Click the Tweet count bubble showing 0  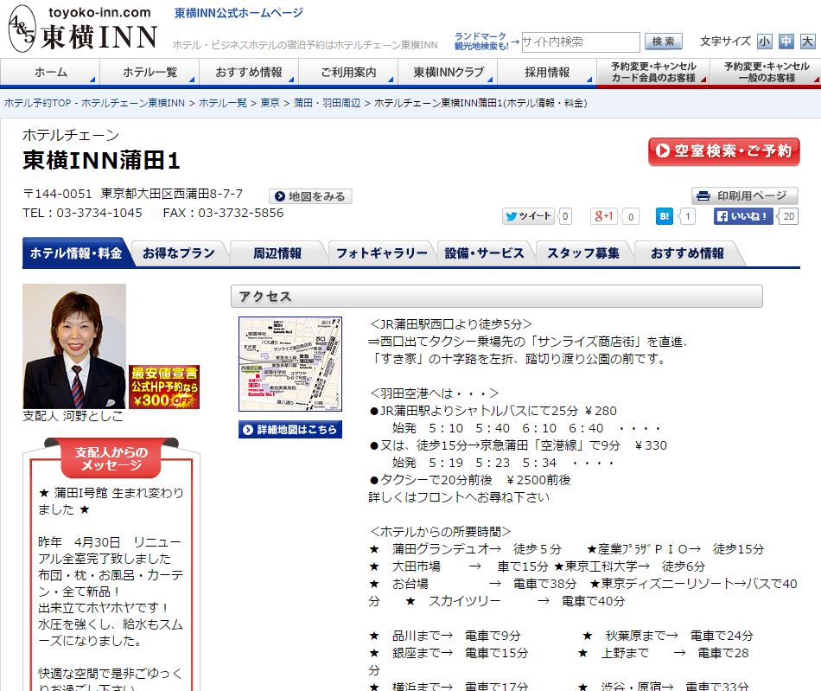pos(565,216)
